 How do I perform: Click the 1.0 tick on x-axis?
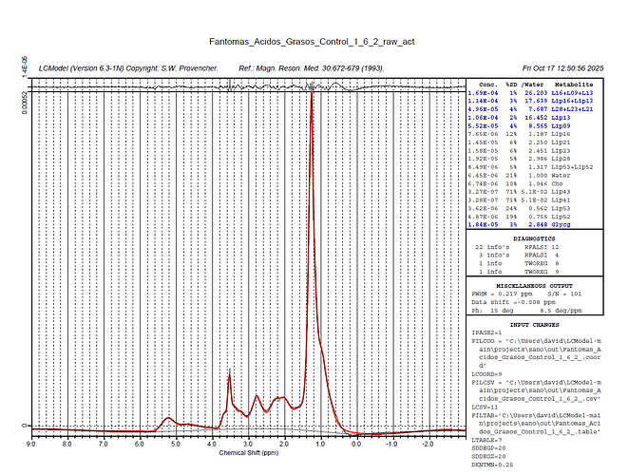click(x=319, y=444)
